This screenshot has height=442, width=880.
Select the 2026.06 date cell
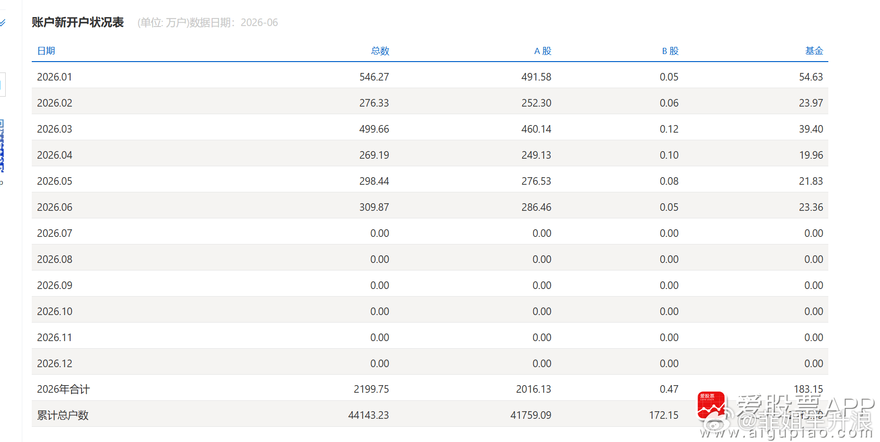pyautogui.click(x=54, y=207)
